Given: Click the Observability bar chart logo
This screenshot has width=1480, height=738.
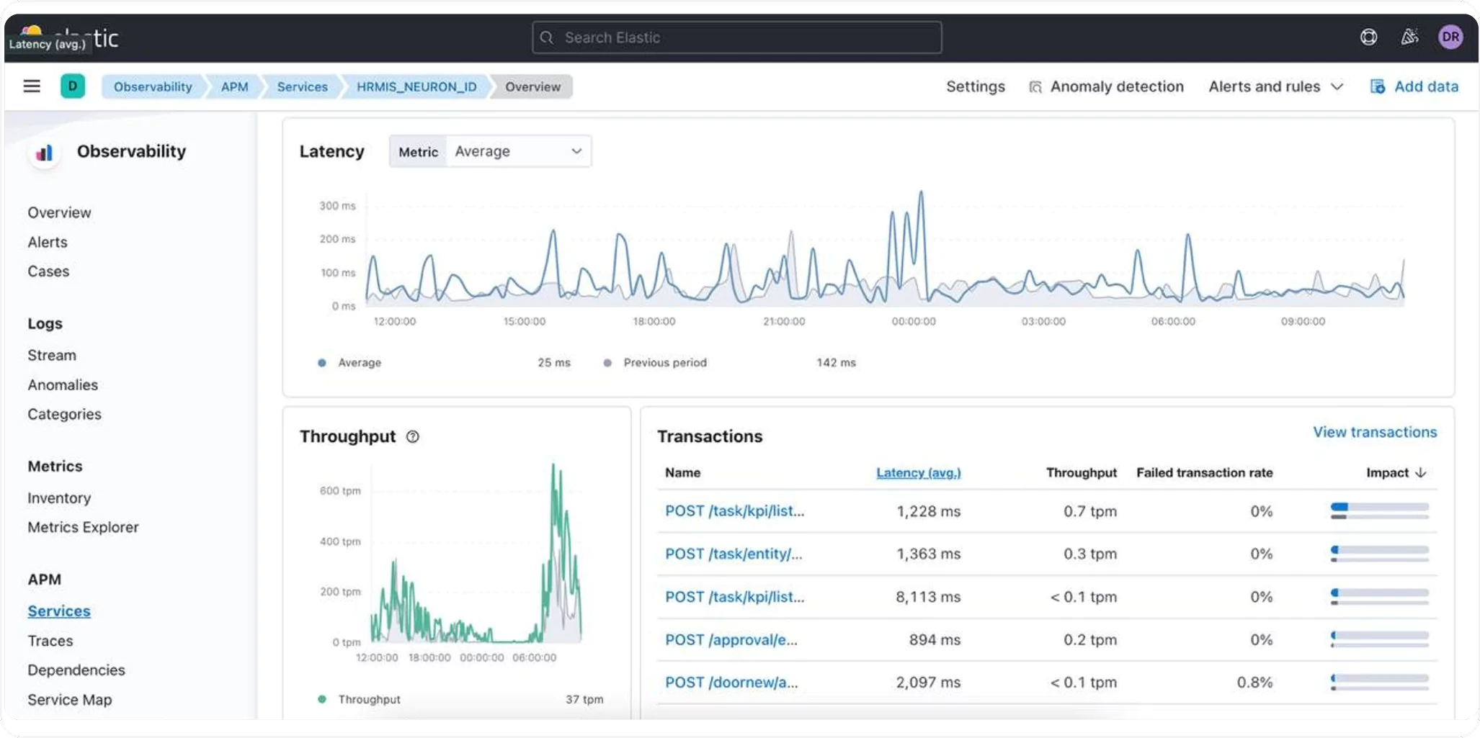Looking at the screenshot, I should click(45, 153).
